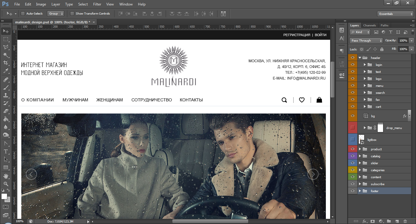Image resolution: width=416 pixels, height=224 pixels.
Task: Filter layers by type layers icon
Action: [391, 32]
